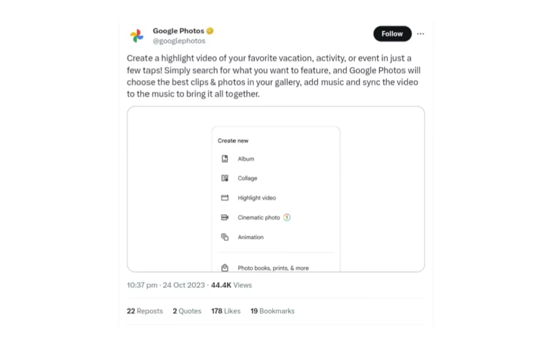
Task: Click the gold verified badge icon
Action: [x=210, y=31]
